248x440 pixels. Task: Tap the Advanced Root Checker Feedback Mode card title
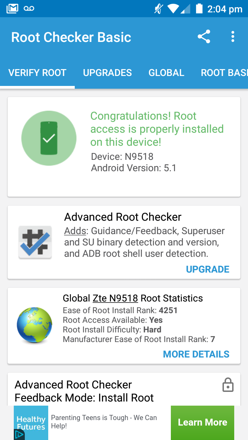[84, 391]
